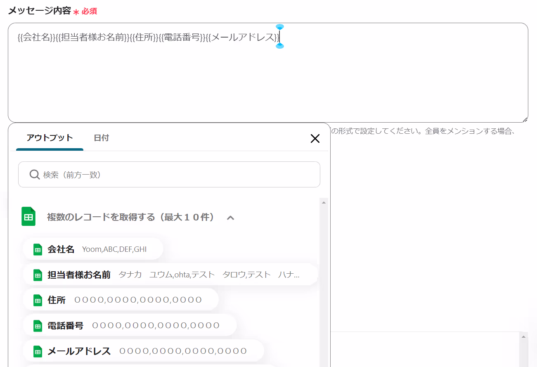Click scroll-up arrow of lower right scrollbar
The width and height of the screenshot is (537, 367).
[x=524, y=337]
